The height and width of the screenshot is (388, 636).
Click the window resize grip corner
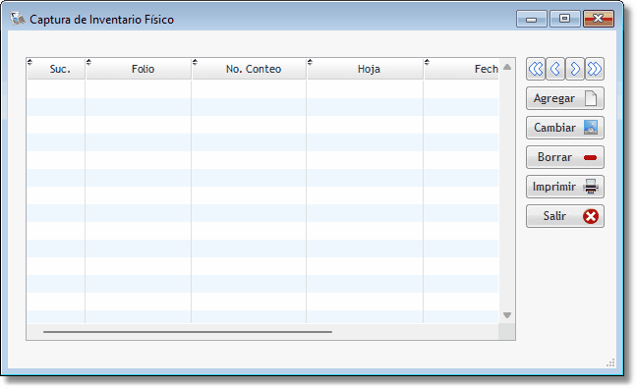(x=610, y=362)
